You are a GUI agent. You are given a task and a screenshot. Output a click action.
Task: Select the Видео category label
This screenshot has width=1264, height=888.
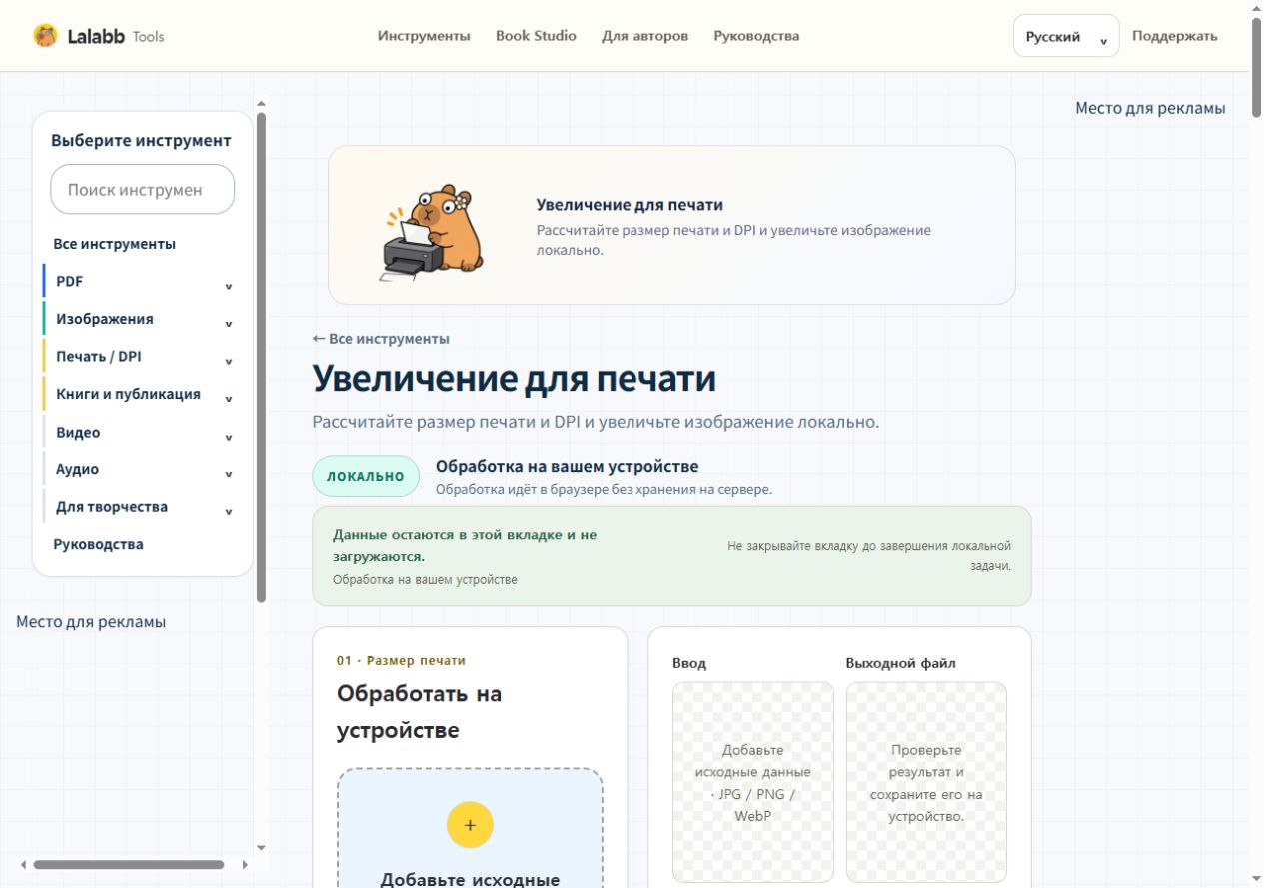coord(78,432)
